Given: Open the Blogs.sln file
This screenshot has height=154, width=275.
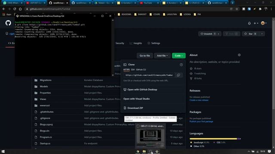Looking at the screenshot, I should point(45,131).
